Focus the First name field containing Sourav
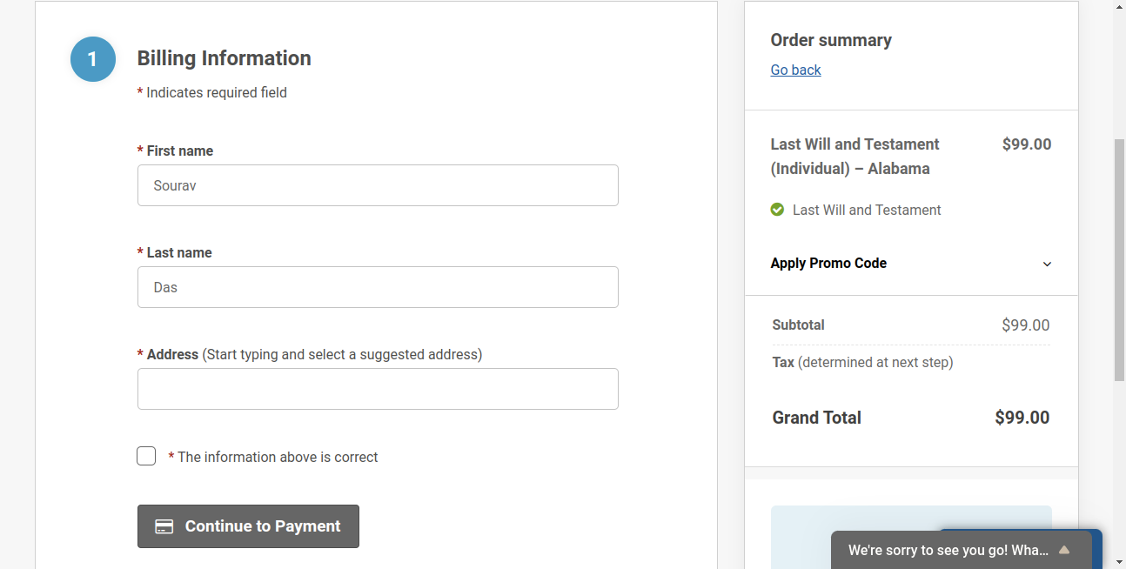1126x569 pixels. point(378,185)
